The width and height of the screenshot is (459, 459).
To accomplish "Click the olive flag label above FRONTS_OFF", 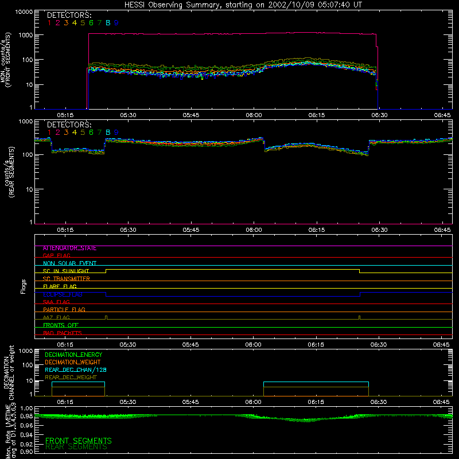I will click(x=56, y=317).
